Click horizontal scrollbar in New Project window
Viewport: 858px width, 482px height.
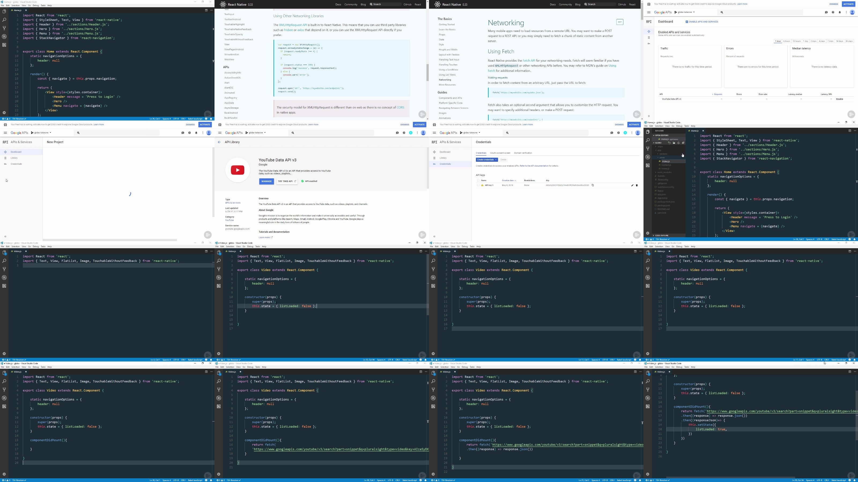[x=110, y=239]
